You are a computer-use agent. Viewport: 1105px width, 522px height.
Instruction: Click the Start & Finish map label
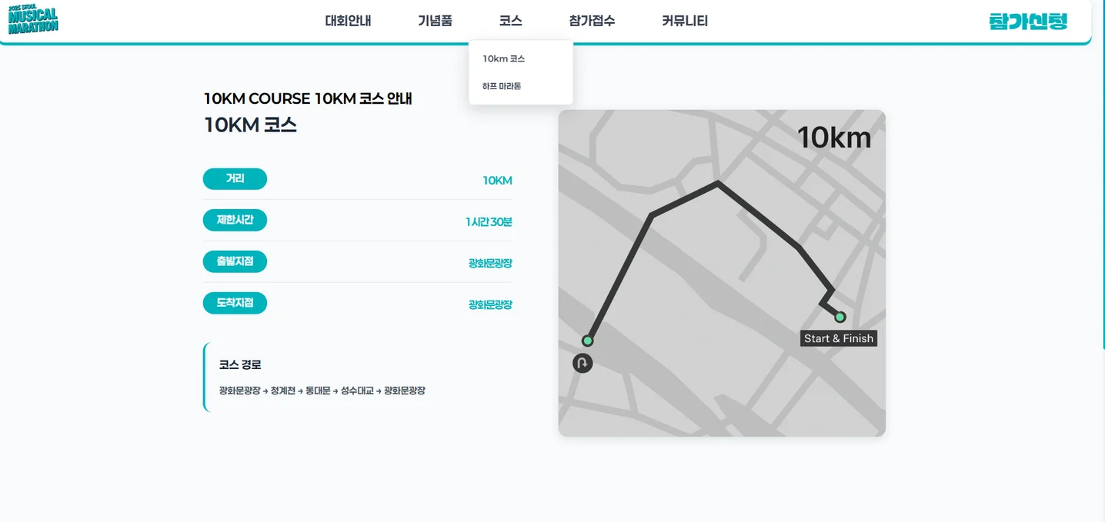point(838,338)
